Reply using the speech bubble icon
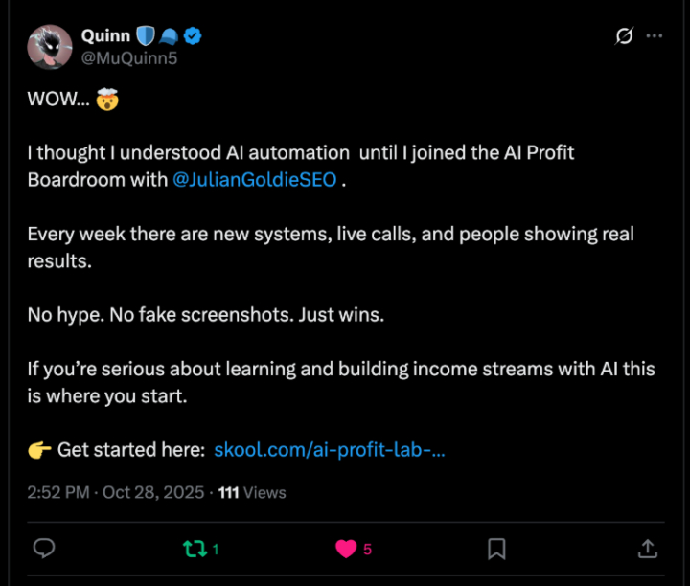The height and width of the screenshot is (586, 690). click(44, 549)
